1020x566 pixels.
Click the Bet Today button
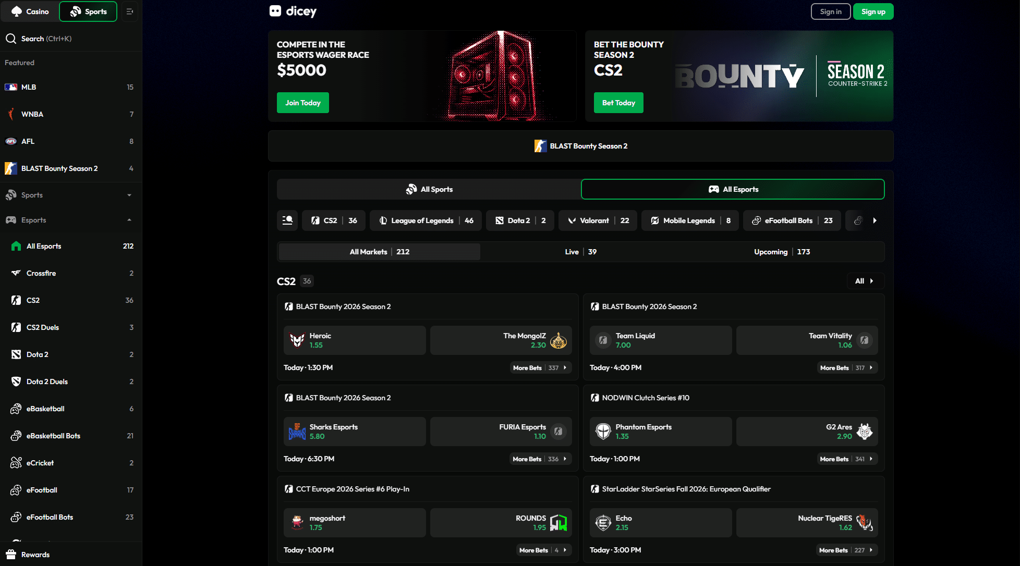pos(618,103)
